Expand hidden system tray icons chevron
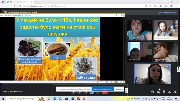This screenshot has width=180, height=101. click(x=143, y=99)
